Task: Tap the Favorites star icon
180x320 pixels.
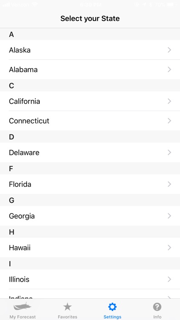Action: [67, 306]
